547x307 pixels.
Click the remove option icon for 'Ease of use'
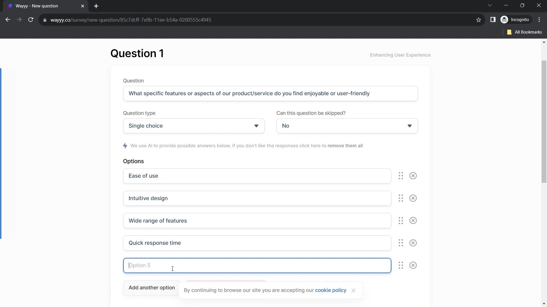[413, 176]
